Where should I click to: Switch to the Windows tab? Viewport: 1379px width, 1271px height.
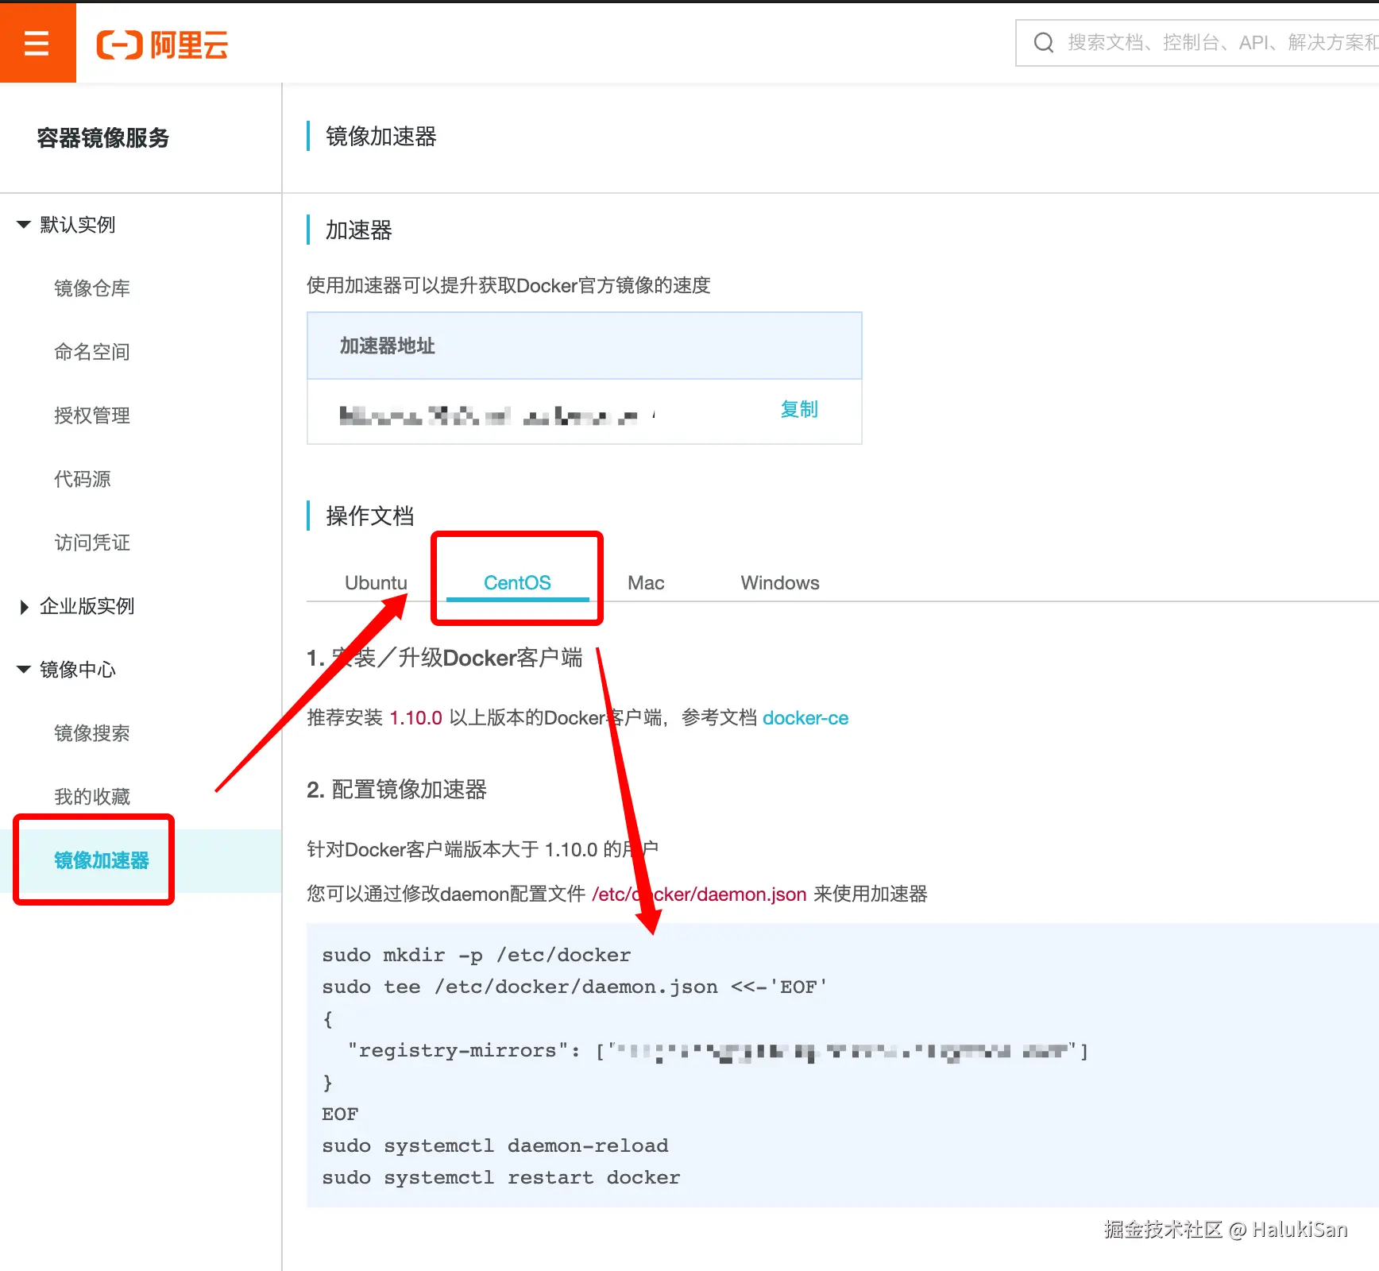pos(780,583)
